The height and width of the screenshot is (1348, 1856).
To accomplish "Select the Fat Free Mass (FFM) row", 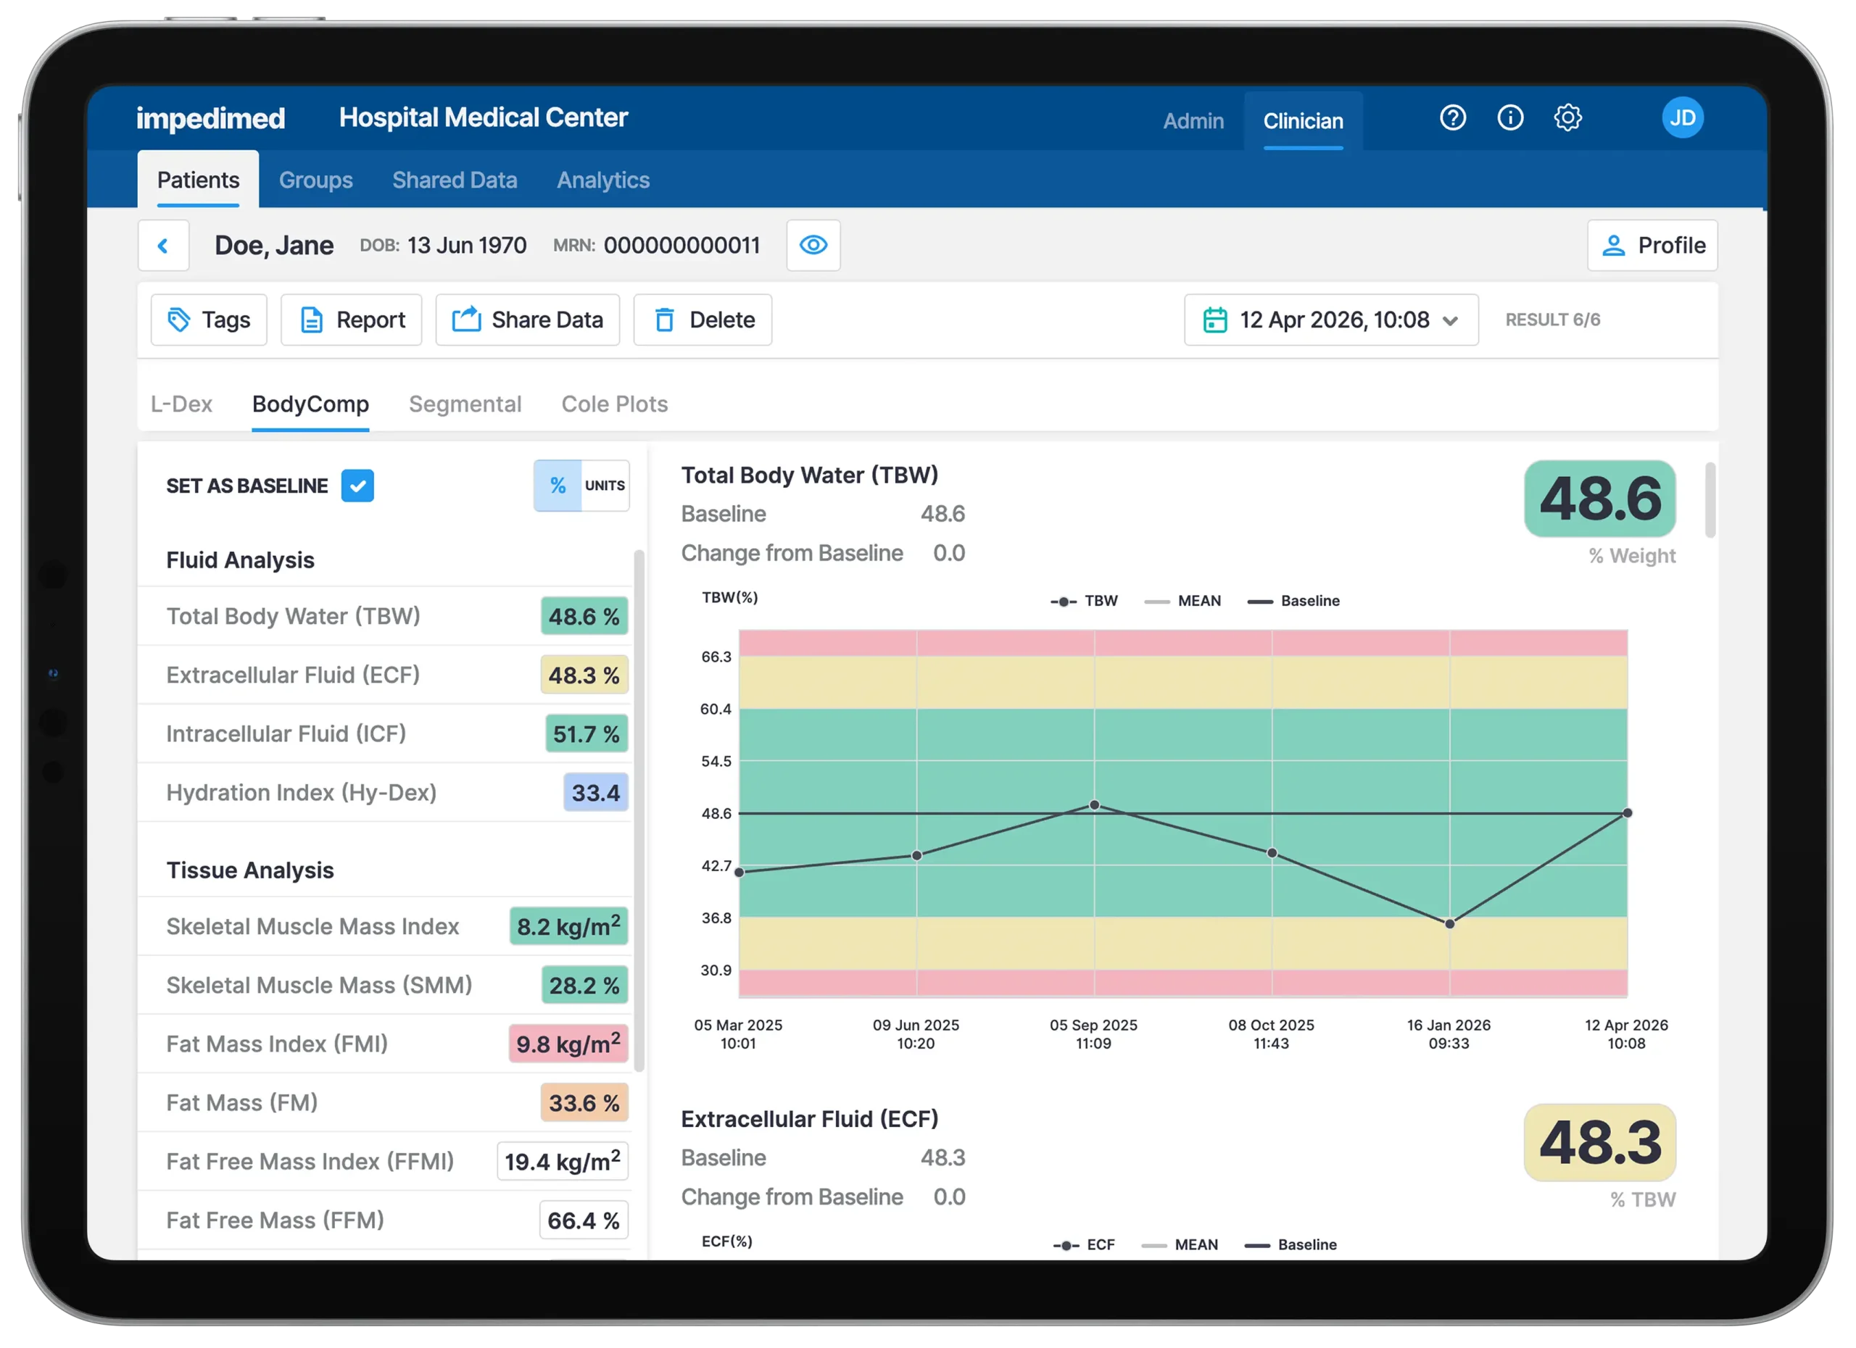I will [x=386, y=1220].
